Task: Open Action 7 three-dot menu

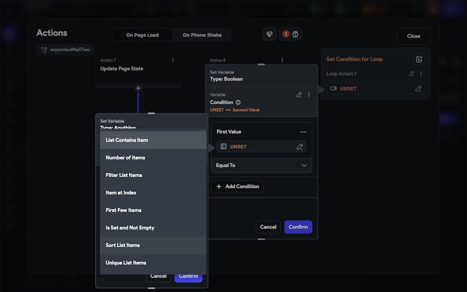Action: tap(173, 60)
